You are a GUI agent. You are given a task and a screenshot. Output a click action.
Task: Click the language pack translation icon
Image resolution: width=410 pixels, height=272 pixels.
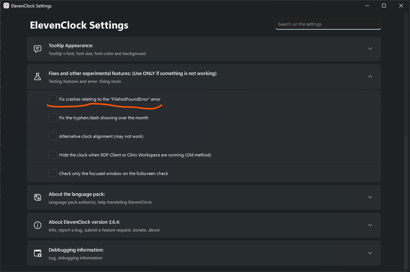click(x=37, y=197)
